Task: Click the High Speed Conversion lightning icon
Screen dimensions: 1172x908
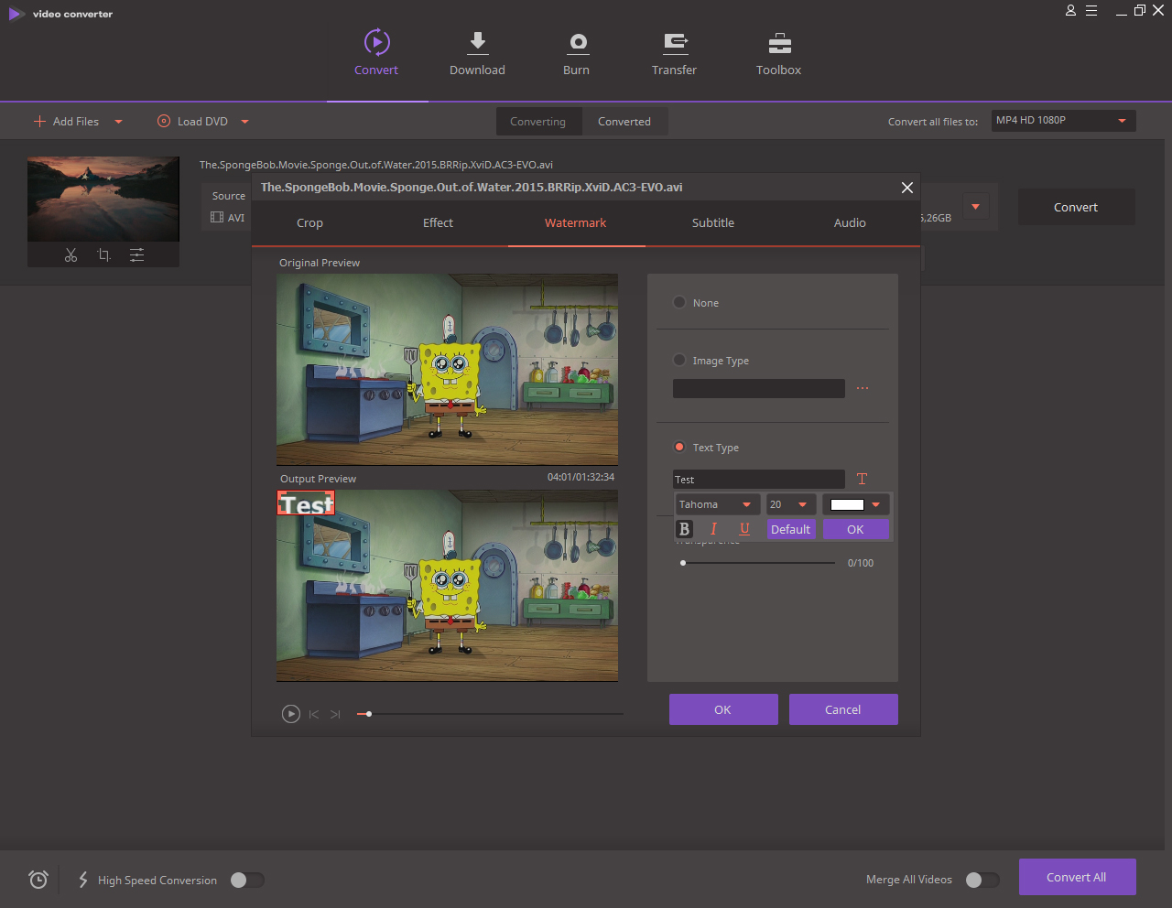Action: (x=82, y=880)
